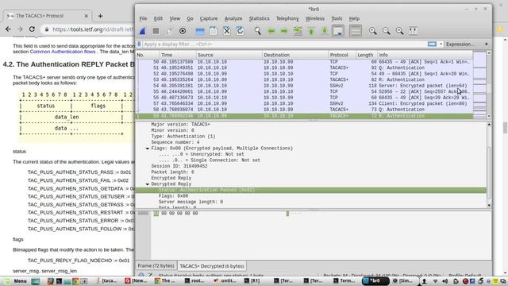Sort packets by the Protocol column
This screenshot has width=508, height=286.
342,55
